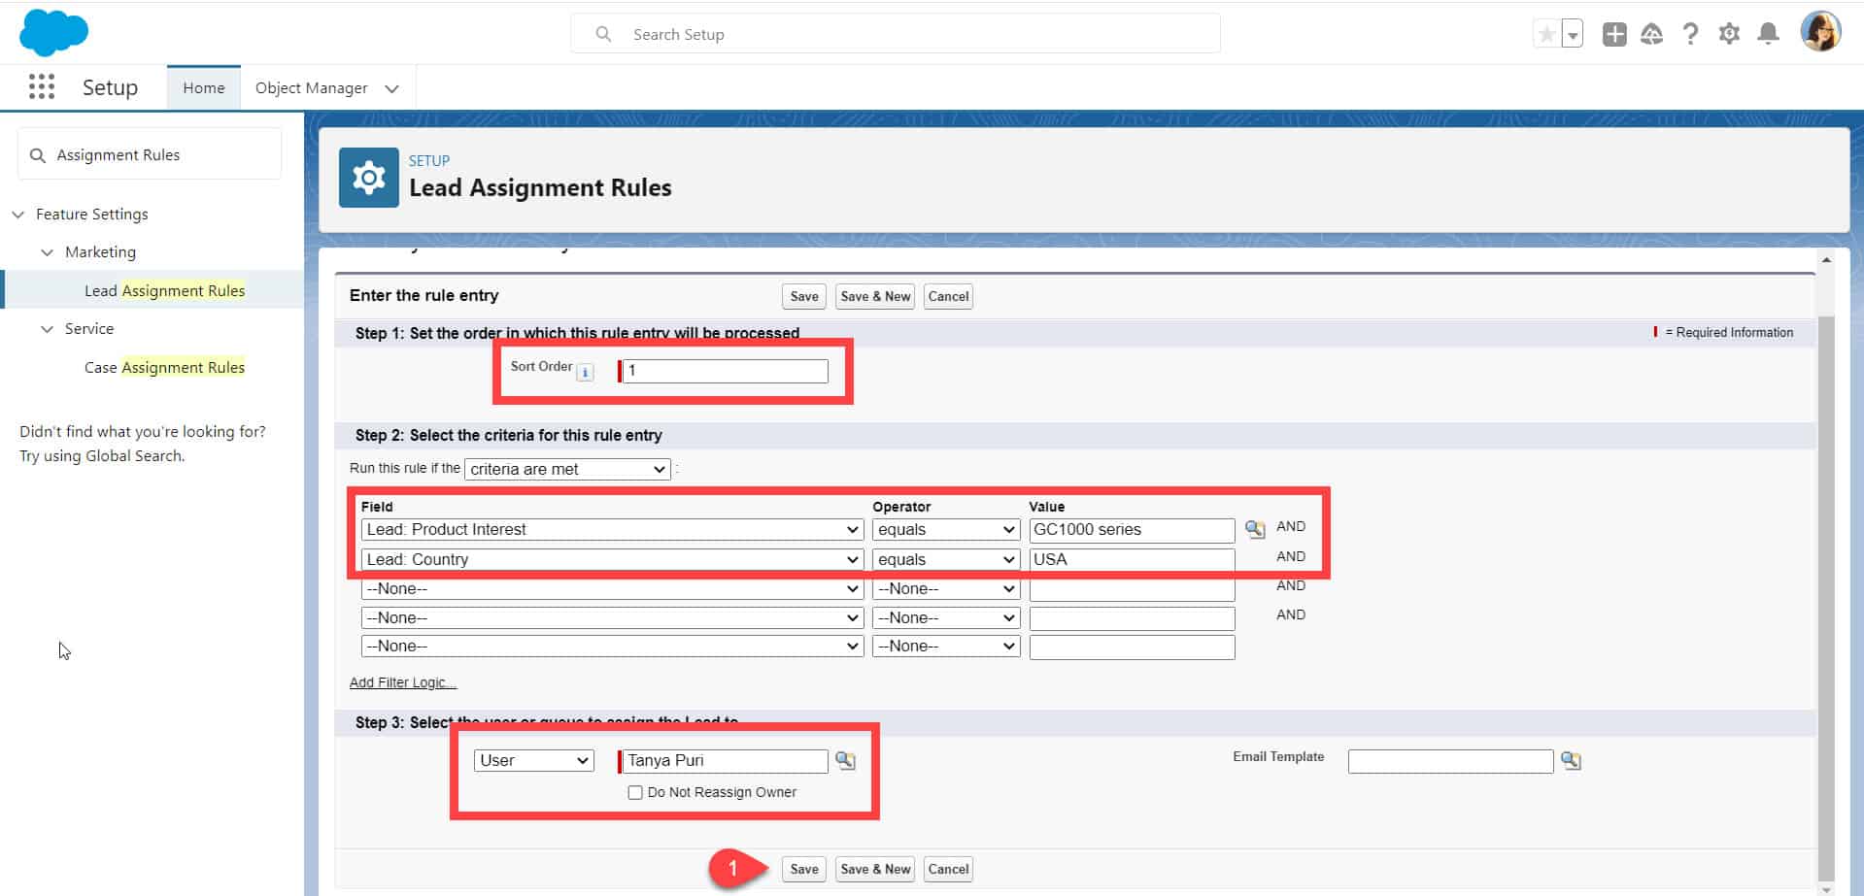Viewport: 1864px width, 896px height.
Task: Open the Help question mark icon
Action: [x=1690, y=32]
